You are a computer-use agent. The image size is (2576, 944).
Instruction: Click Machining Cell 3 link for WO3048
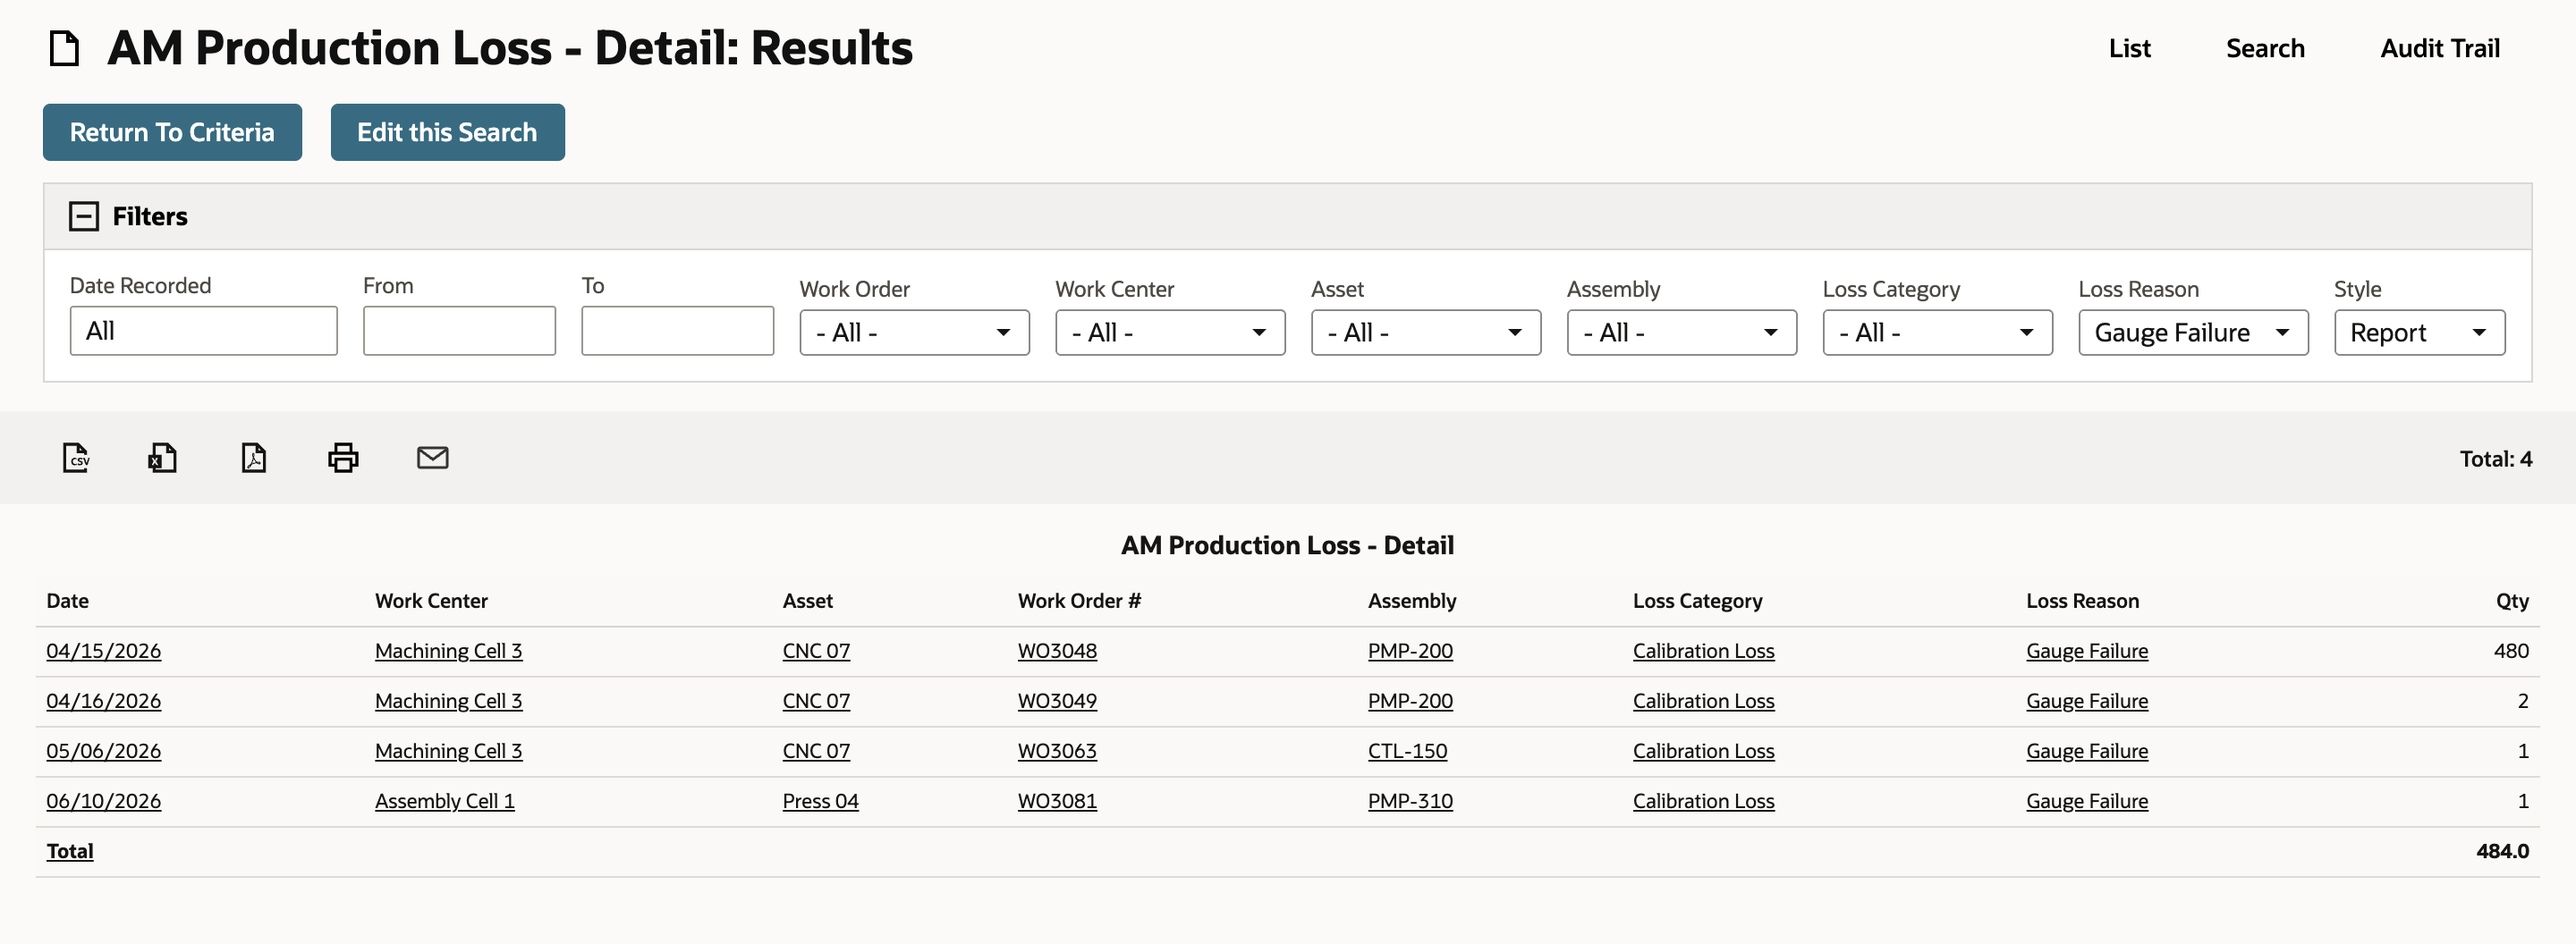coord(448,652)
